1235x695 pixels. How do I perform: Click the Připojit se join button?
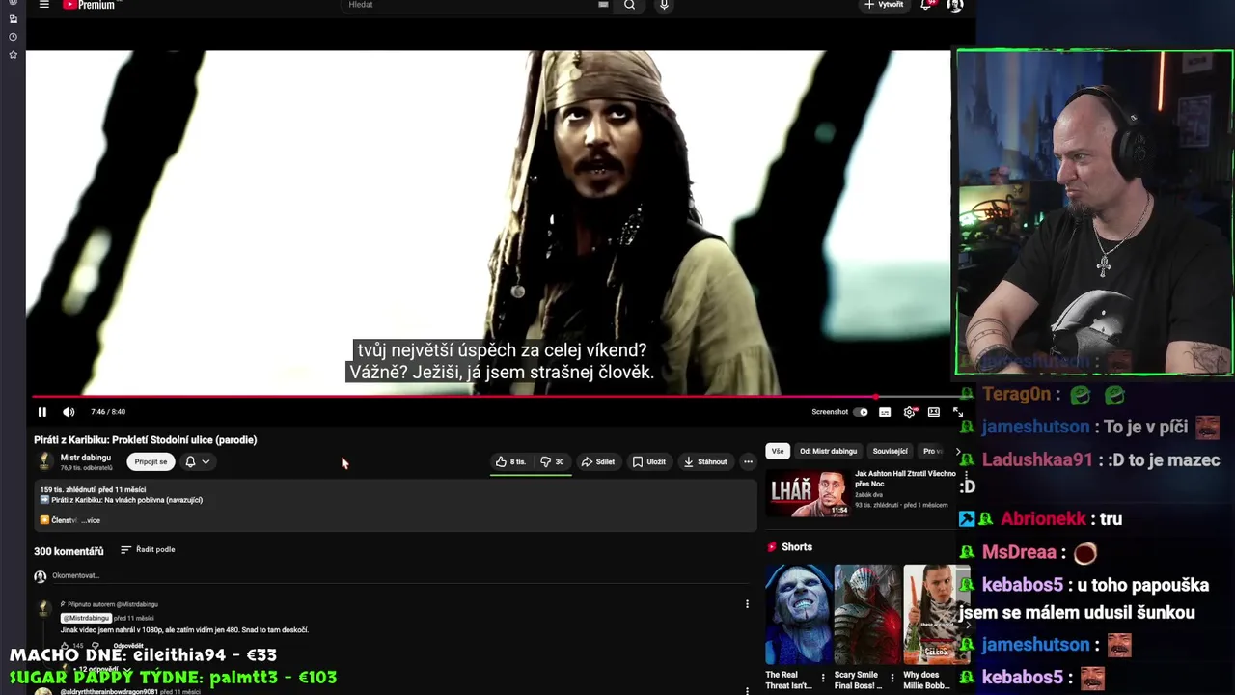(151, 461)
